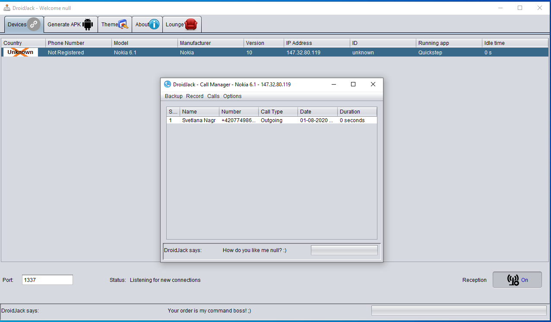The image size is (551, 322).
Task: Click the Idle time column header
Action: [x=516, y=43]
